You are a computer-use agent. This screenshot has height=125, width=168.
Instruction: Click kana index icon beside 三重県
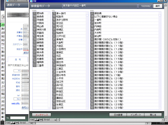pyautogui.click(x=35, y=66)
